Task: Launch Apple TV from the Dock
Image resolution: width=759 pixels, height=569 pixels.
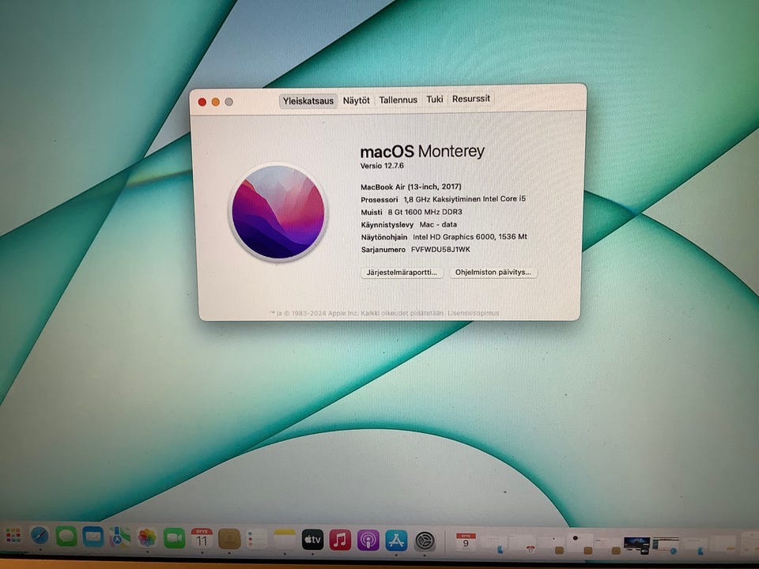Action: click(x=313, y=540)
